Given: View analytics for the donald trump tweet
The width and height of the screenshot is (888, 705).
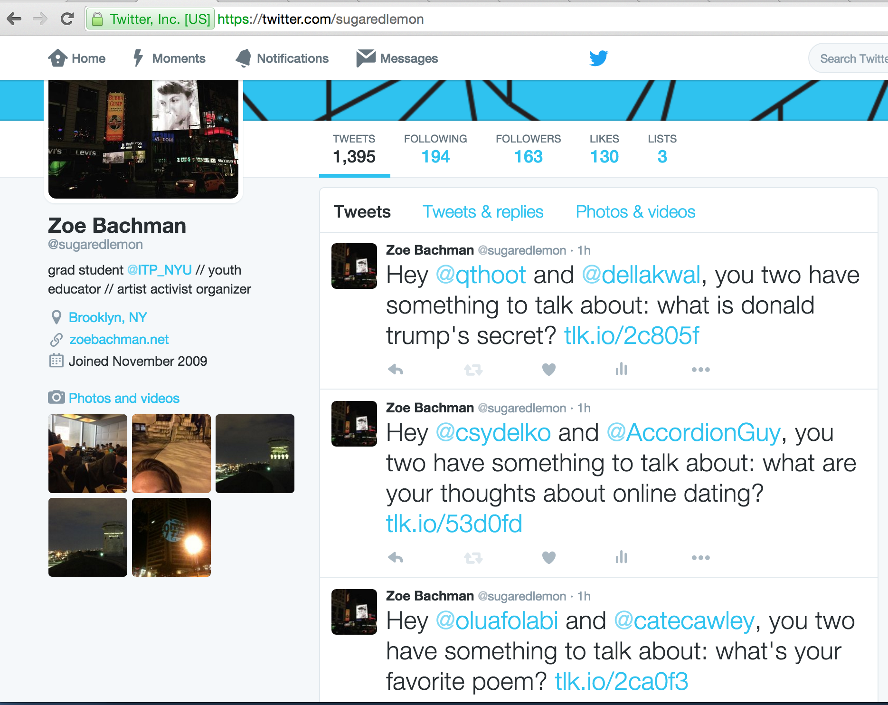Looking at the screenshot, I should (621, 369).
